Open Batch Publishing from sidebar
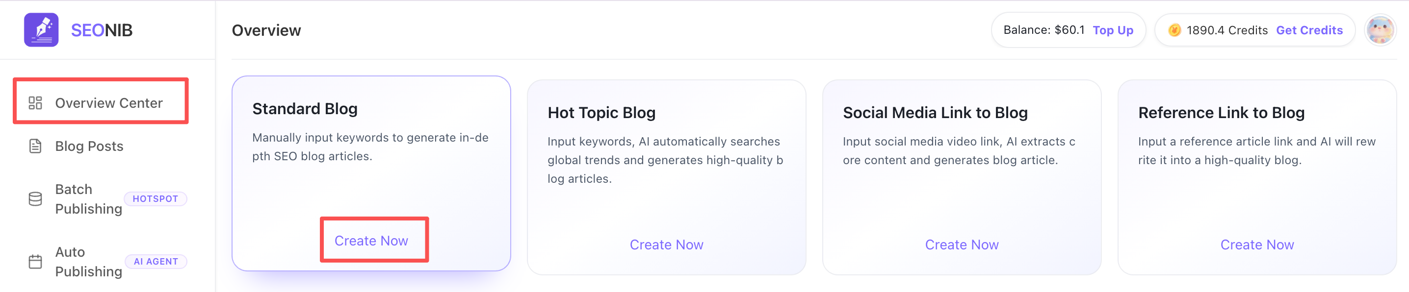 click(x=88, y=199)
